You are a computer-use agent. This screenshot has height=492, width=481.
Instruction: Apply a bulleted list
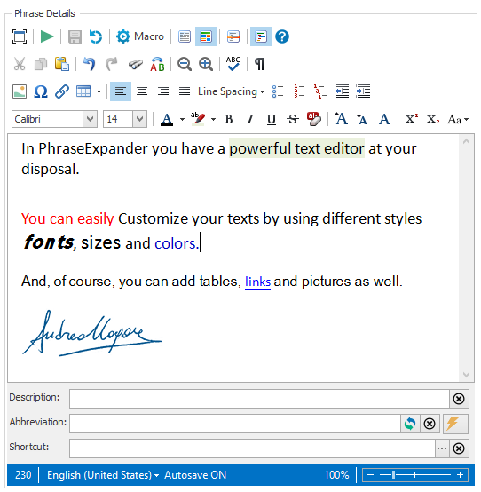tap(278, 91)
